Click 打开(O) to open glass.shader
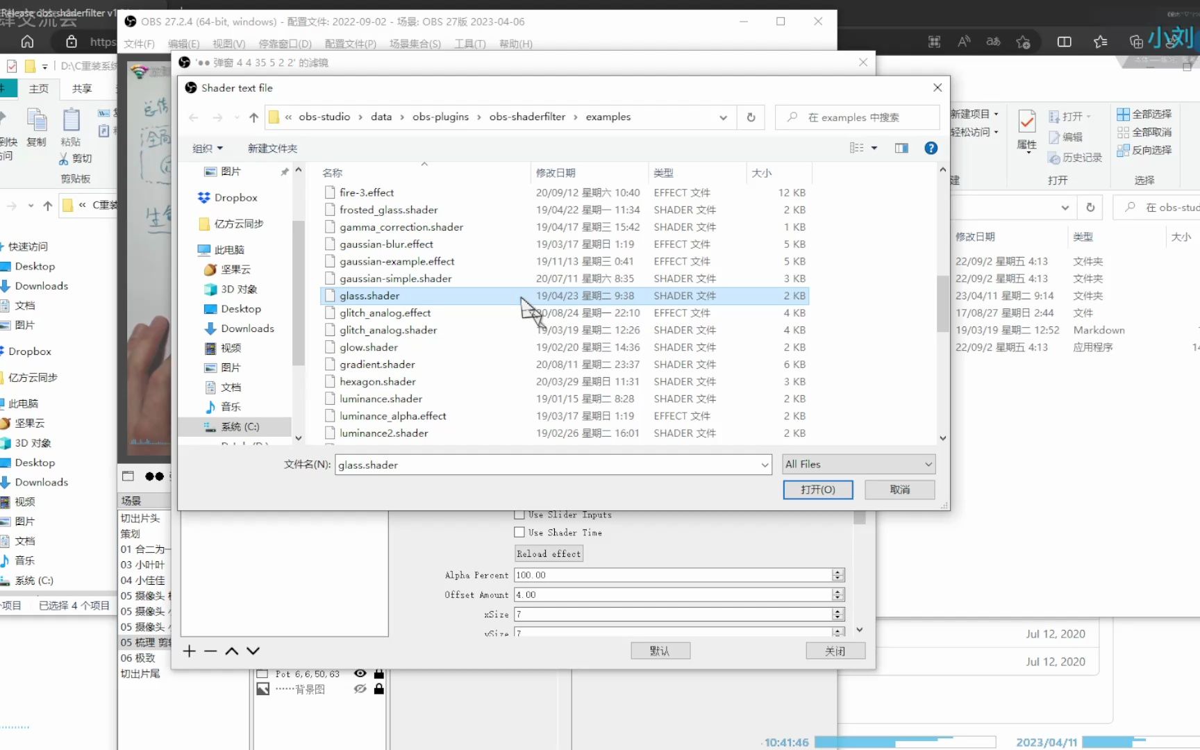 (x=818, y=490)
